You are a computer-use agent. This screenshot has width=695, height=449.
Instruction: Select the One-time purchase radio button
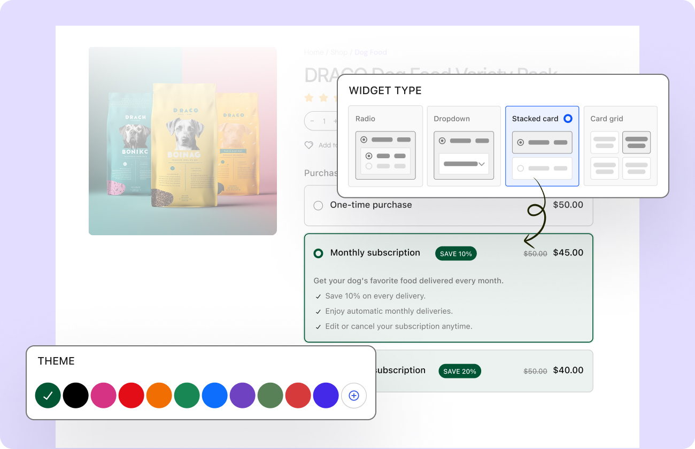[x=318, y=205]
